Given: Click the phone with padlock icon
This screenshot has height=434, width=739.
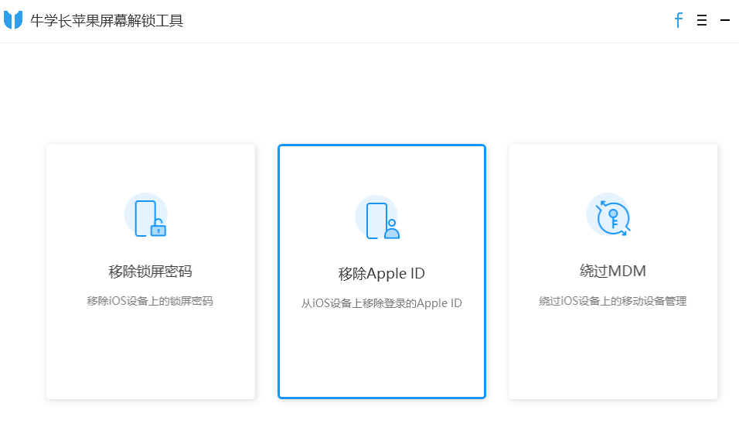Looking at the screenshot, I should tap(147, 216).
